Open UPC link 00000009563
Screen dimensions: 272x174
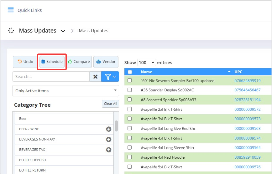(x=248, y=129)
